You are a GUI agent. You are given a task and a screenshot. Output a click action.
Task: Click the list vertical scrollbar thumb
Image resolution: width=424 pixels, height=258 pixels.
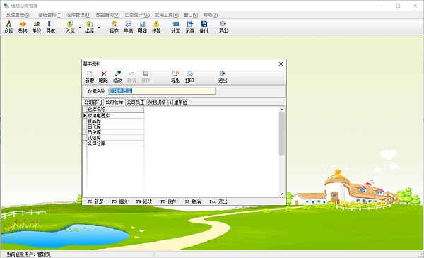click(282, 134)
